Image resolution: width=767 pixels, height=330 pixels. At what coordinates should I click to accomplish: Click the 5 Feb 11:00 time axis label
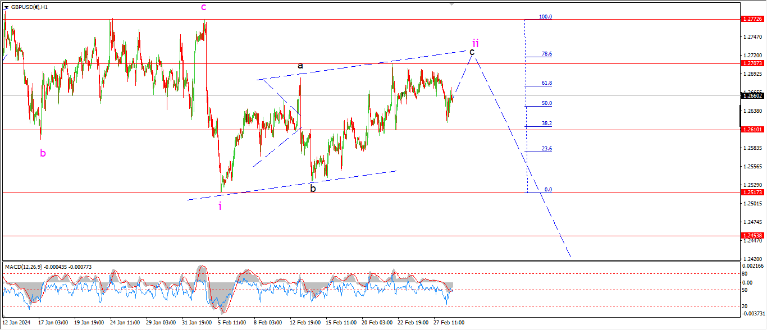click(232, 323)
